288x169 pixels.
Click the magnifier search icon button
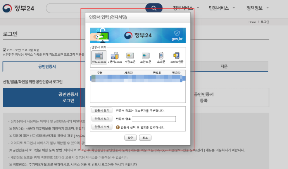point(154,8)
